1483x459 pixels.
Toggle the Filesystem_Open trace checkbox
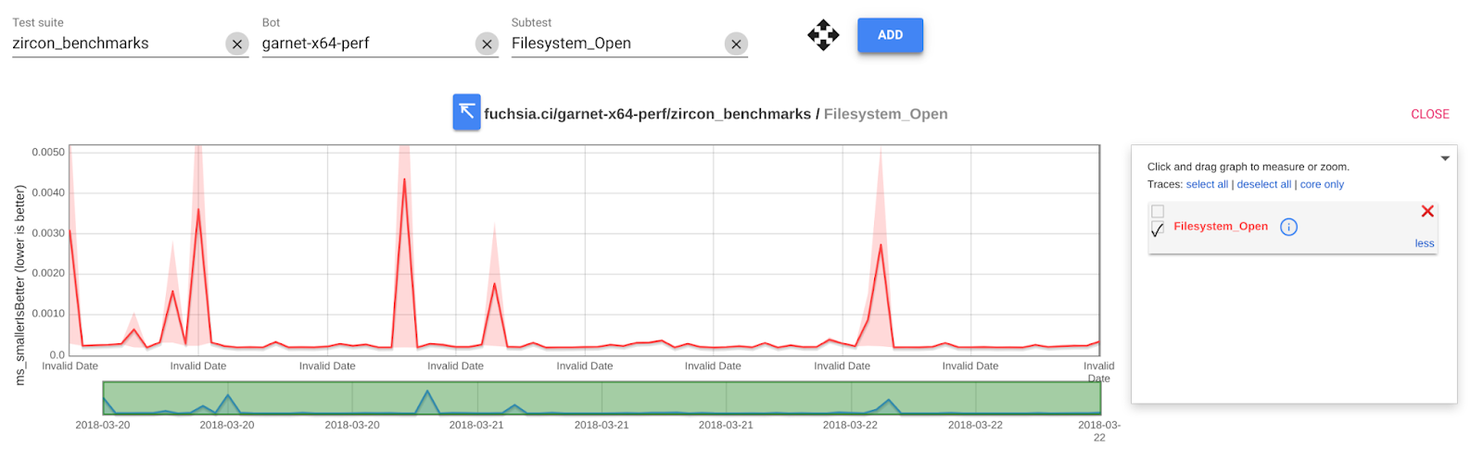(1158, 229)
